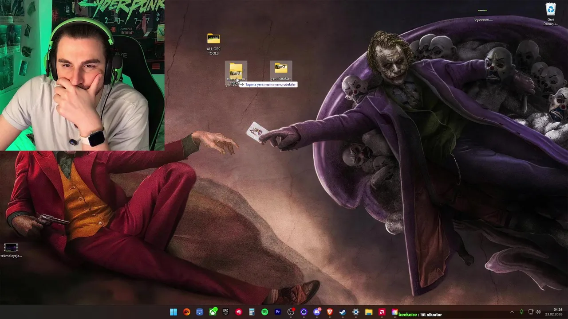Open the volume control in tray
The width and height of the screenshot is (568, 319).
point(538,312)
